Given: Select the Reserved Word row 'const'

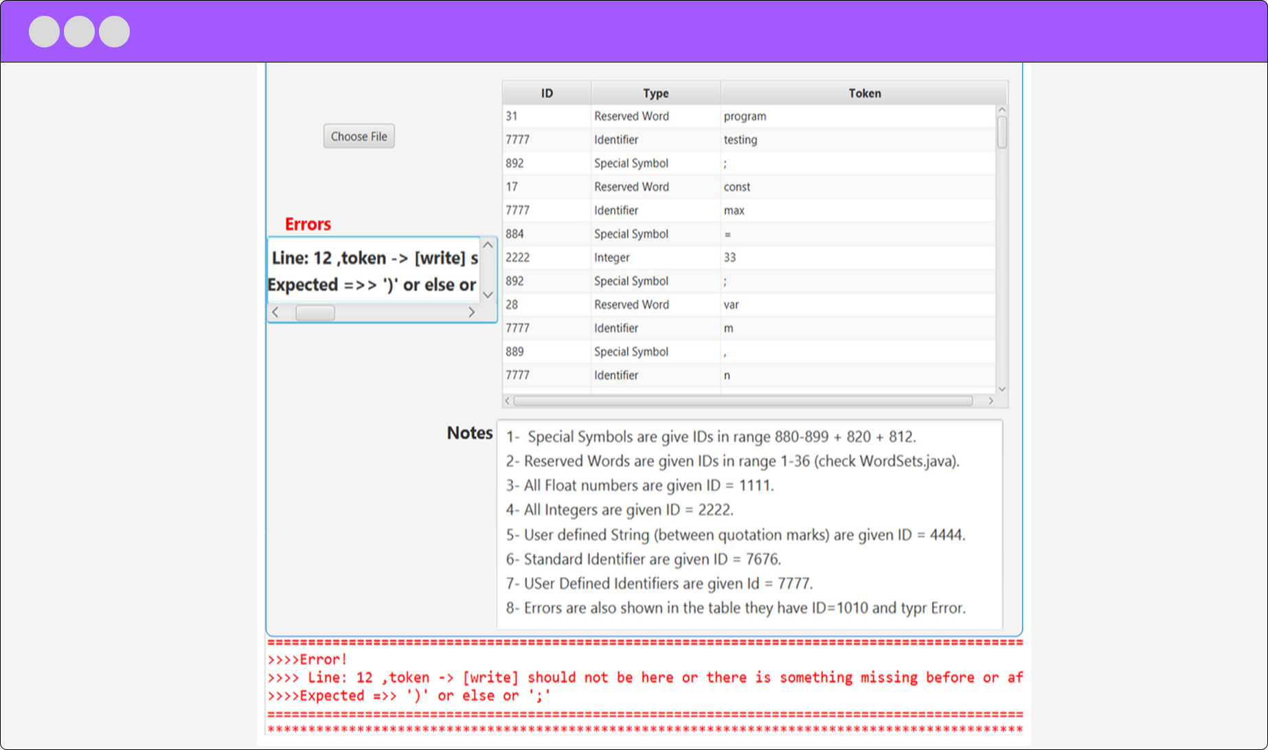Looking at the screenshot, I should click(x=749, y=187).
